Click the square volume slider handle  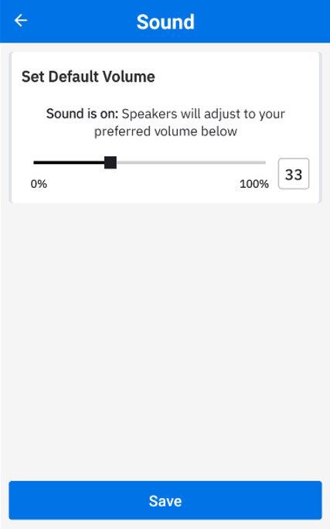coord(111,162)
